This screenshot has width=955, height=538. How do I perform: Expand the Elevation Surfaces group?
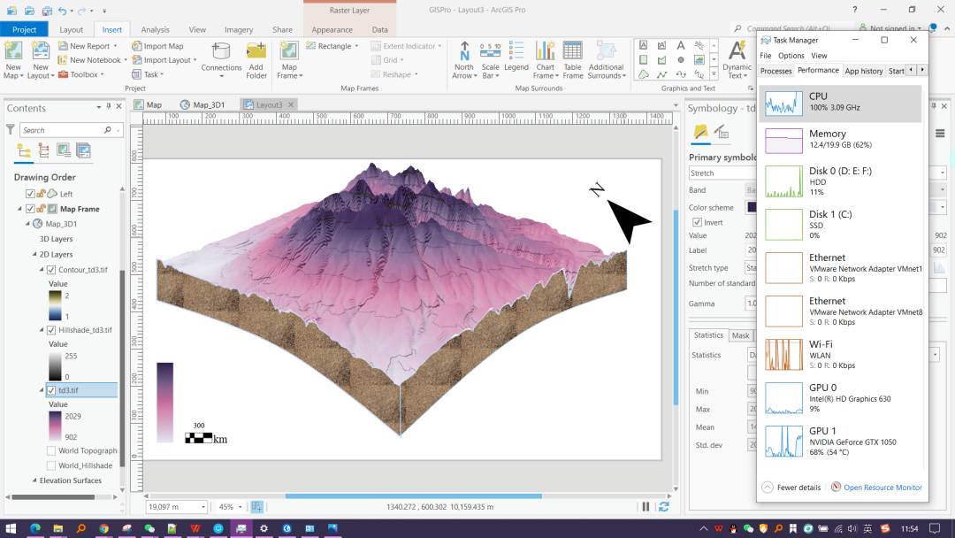(34, 480)
